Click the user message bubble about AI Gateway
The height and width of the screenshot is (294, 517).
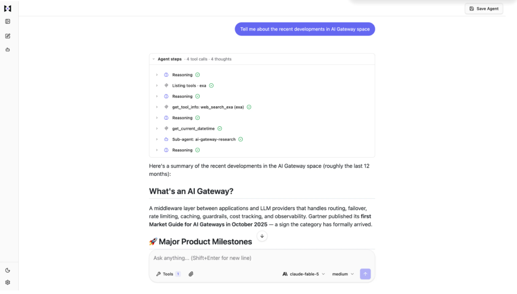[x=304, y=29]
